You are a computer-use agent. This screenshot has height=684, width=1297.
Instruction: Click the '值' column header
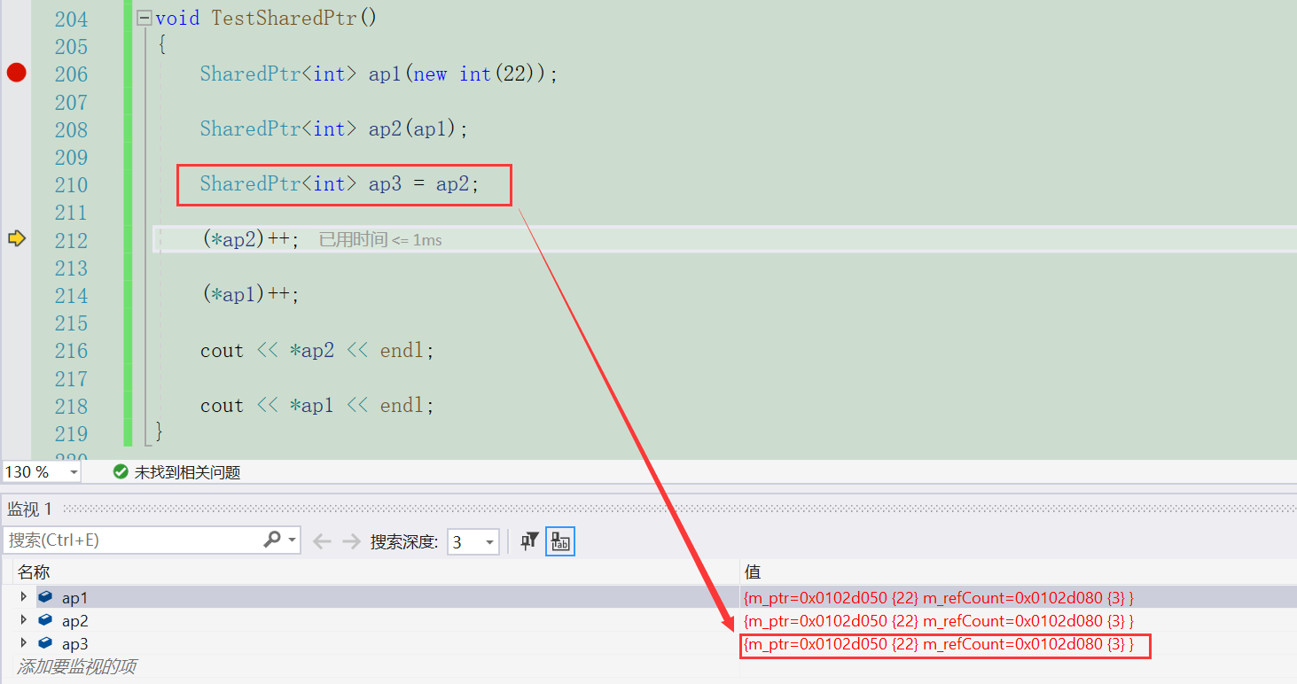point(752,572)
